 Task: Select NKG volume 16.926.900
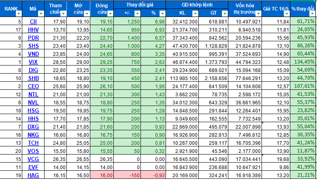click(182, 135)
